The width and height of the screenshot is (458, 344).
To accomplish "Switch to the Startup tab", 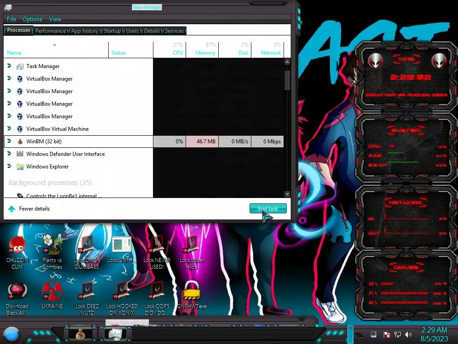I will click(112, 31).
